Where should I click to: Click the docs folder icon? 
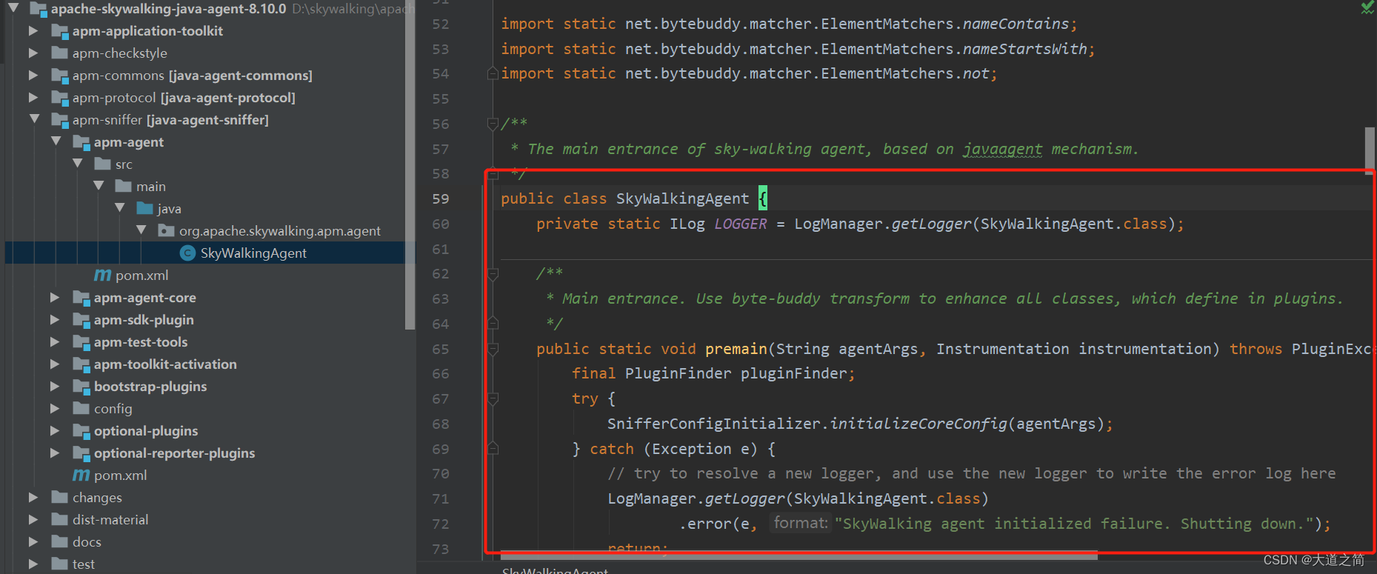[x=60, y=541]
